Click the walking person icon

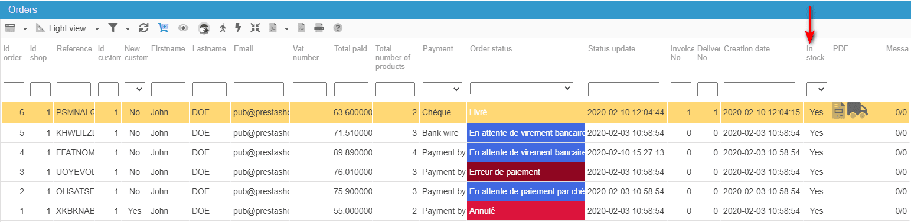pos(223,28)
